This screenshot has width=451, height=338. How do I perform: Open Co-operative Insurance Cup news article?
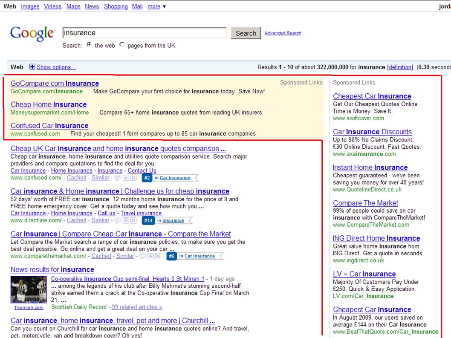128,279
